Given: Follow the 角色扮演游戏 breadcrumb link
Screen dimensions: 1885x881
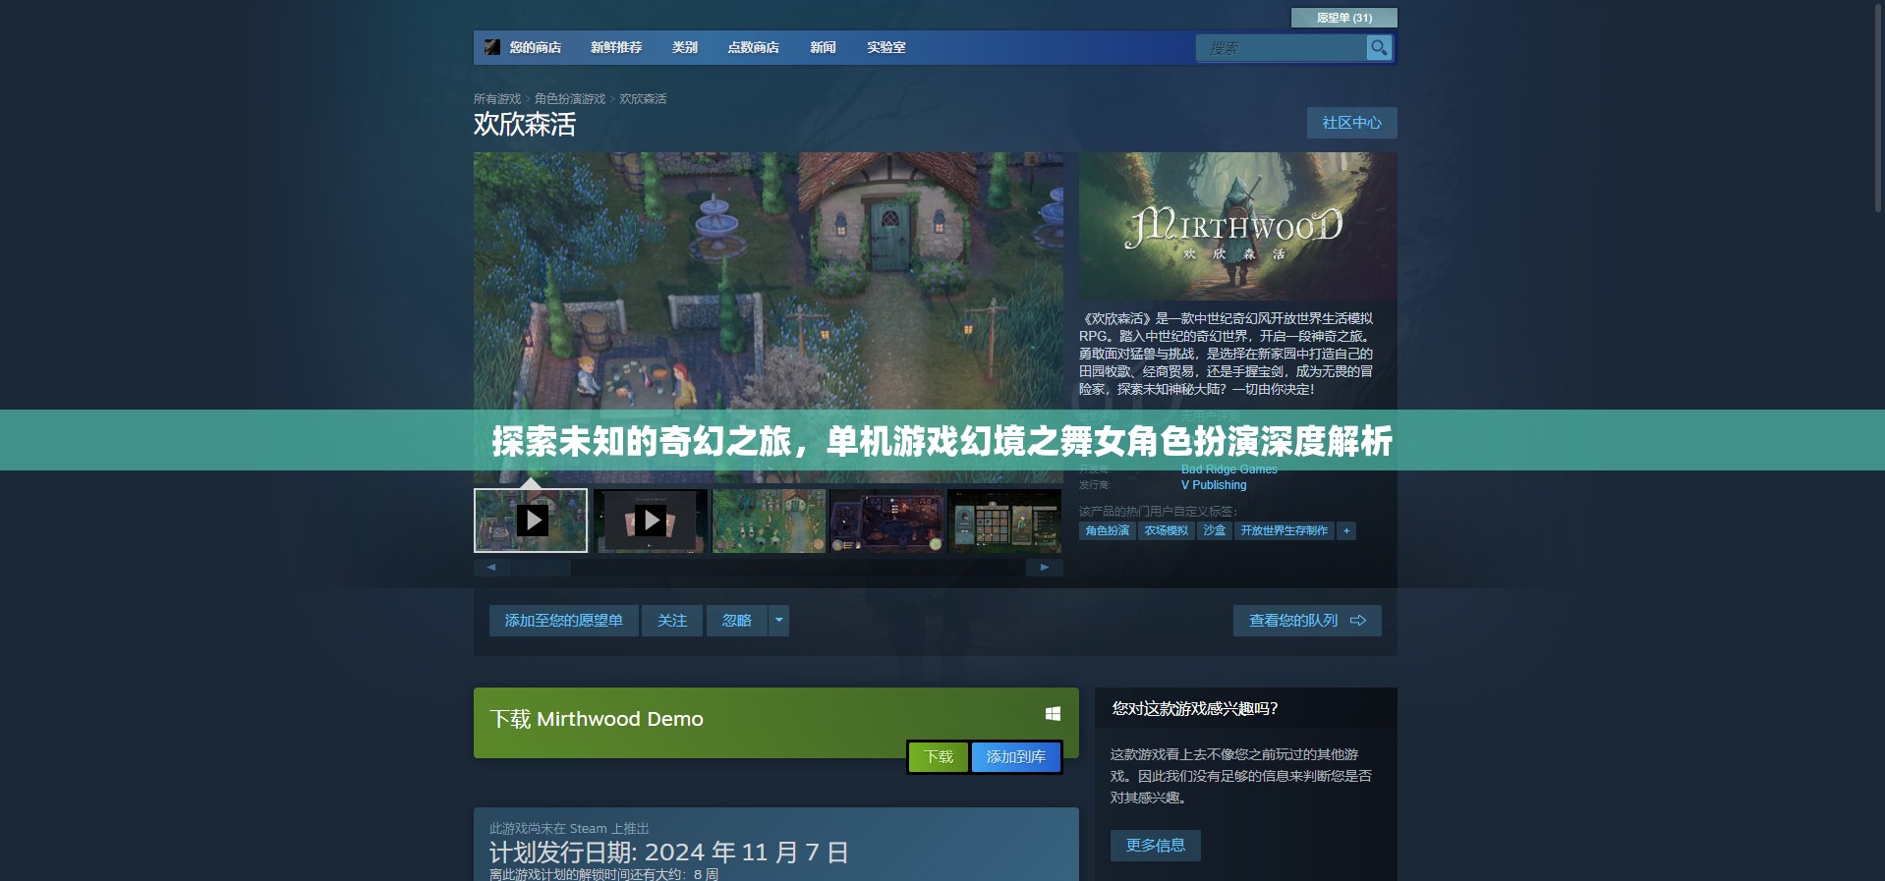Looking at the screenshot, I should (x=570, y=99).
